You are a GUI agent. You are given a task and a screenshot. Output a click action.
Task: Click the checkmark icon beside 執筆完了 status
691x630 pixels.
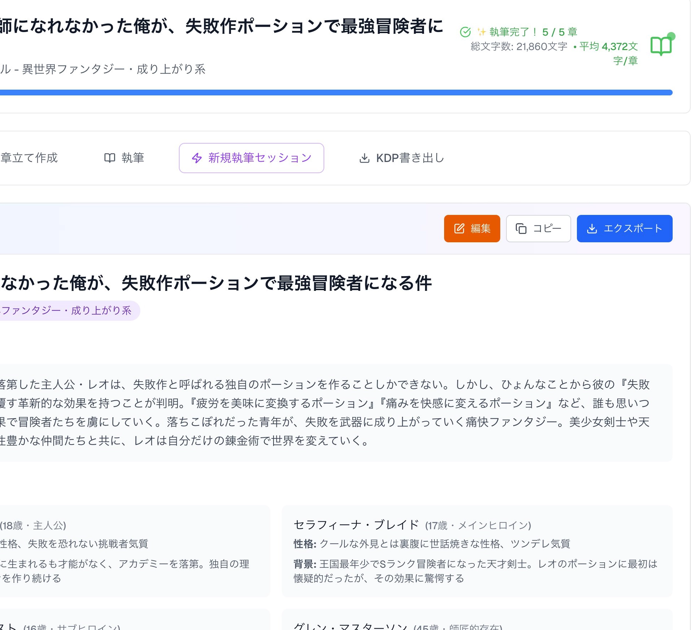(466, 32)
